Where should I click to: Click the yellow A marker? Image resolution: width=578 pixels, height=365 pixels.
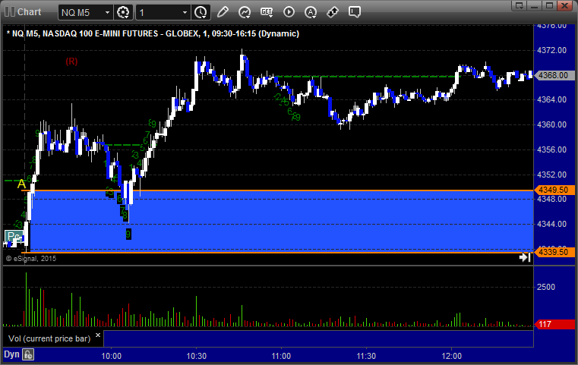21,184
